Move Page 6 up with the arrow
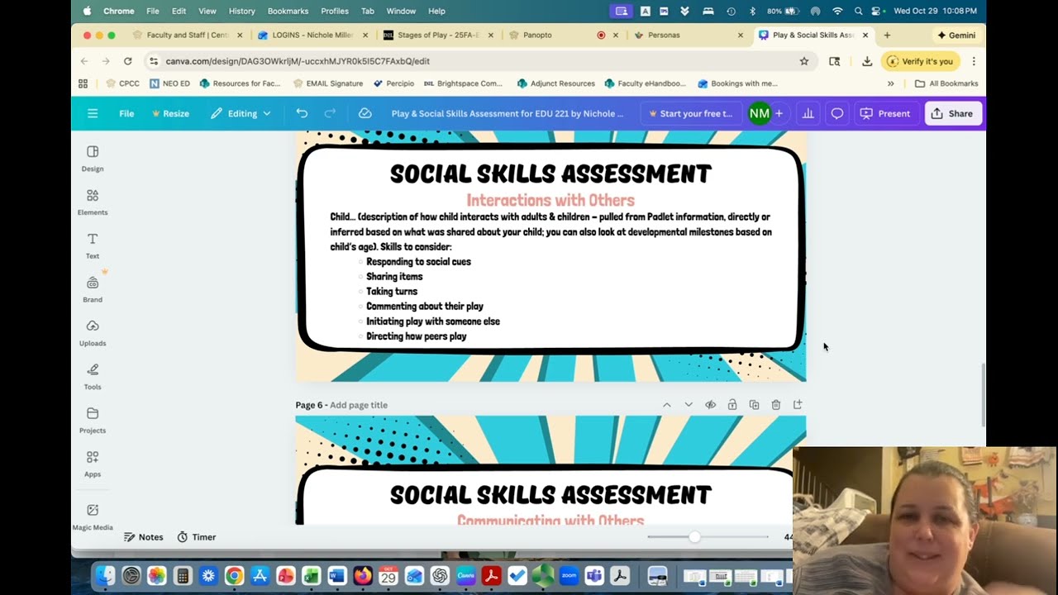Screen dimensions: 1058x595 pyautogui.click(x=666, y=405)
